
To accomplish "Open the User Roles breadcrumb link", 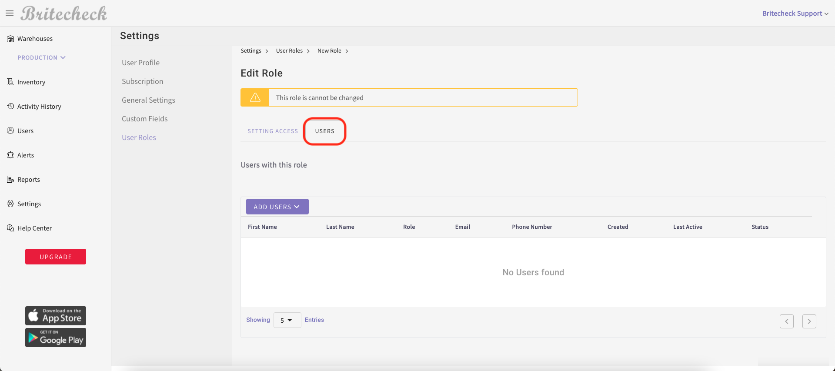I will pos(289,51).
